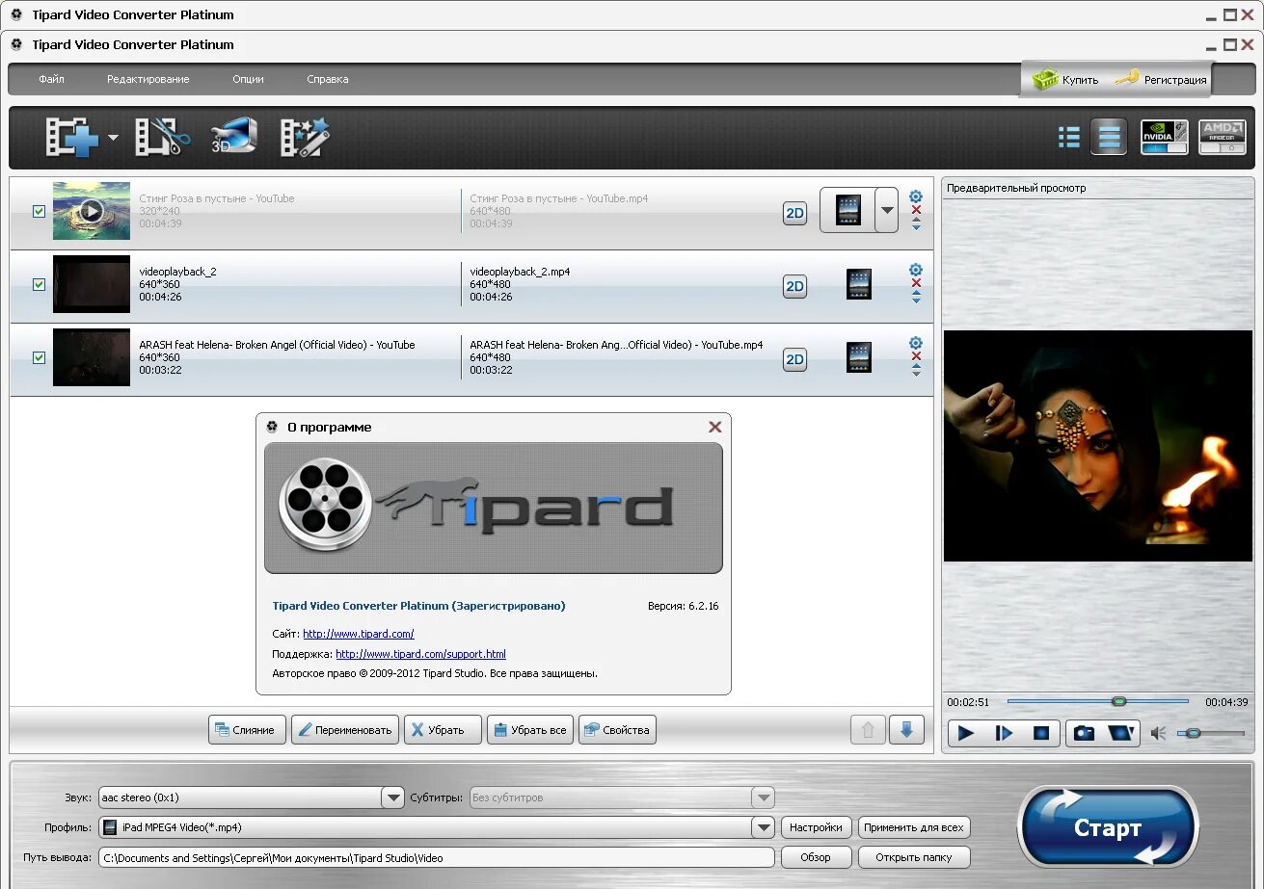Image resolution: width=1264 pixels, height=889 pixels.
Task: Click iPad profile icon for ARASH row
Action: pyautogui.click(x=858, y=357)
